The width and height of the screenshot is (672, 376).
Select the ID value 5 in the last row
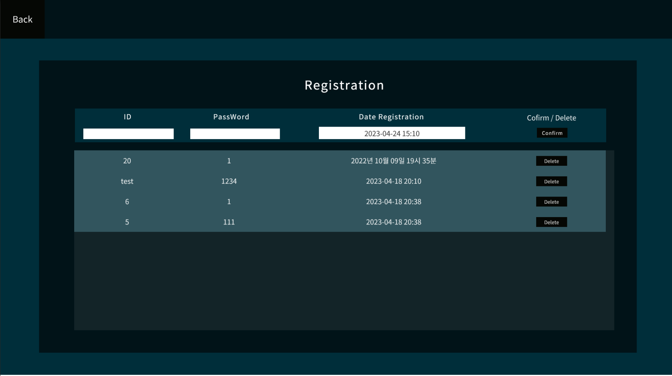(x=127, y=222)
